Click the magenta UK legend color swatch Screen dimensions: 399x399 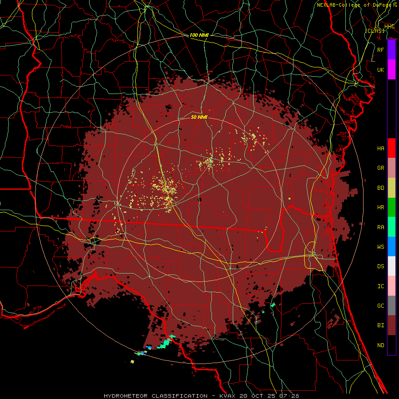point(391,70)
